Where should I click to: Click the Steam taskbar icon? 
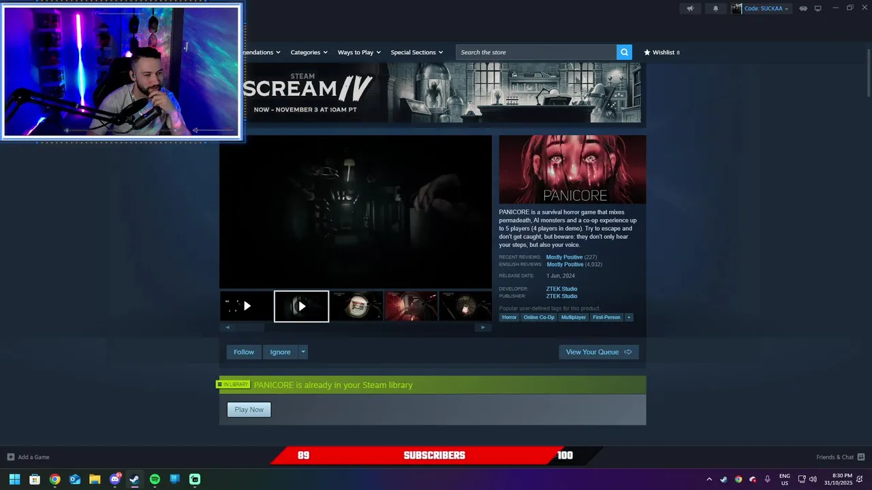135,479
